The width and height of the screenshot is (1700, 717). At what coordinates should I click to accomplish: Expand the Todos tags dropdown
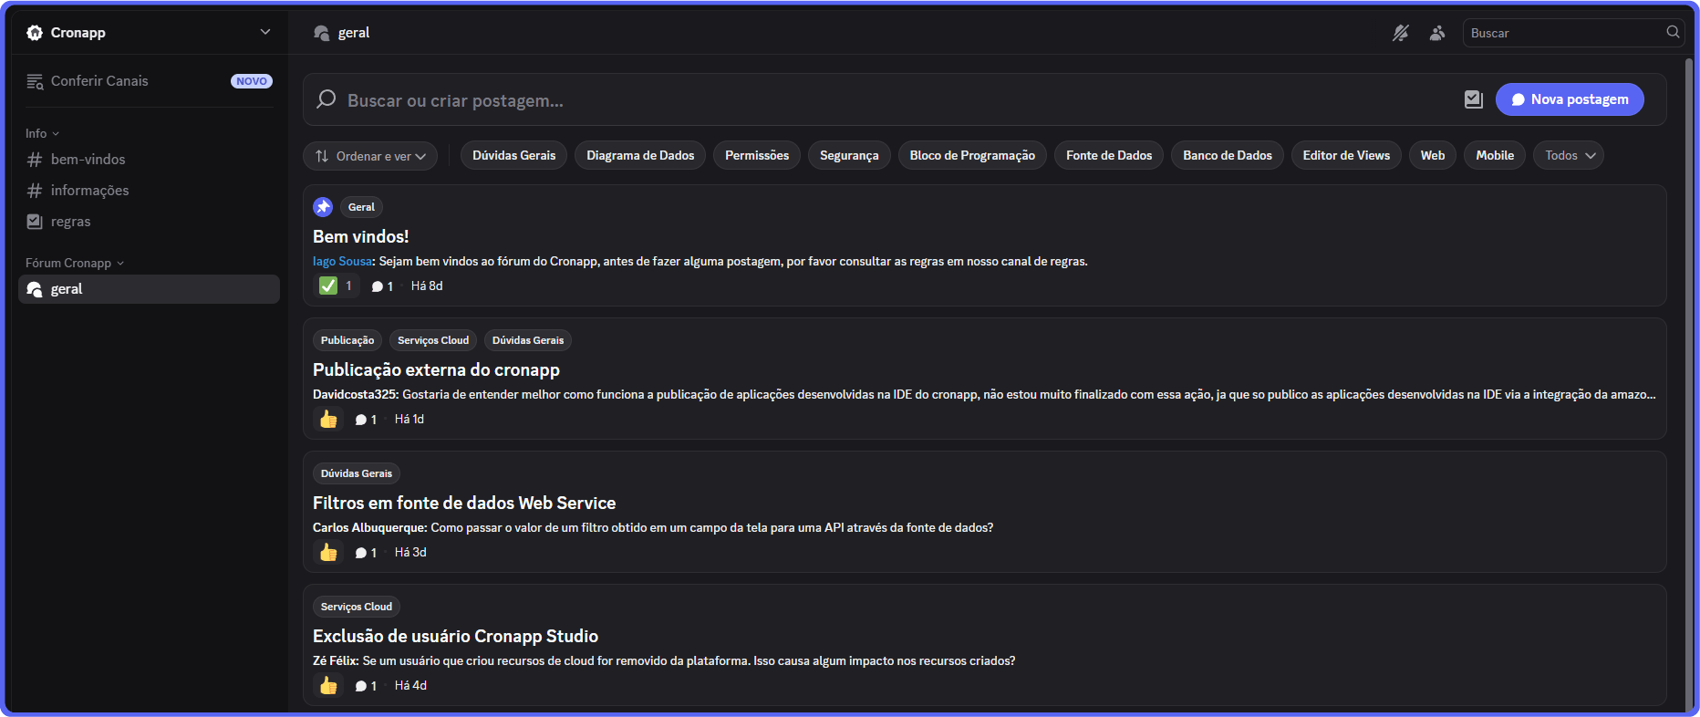click(x=1569, y=155)
